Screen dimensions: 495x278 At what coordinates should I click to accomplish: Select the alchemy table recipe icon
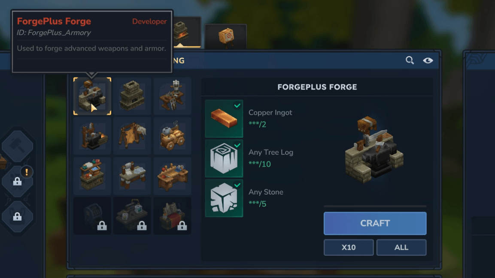pyautogui.click(x=92, y=176)
